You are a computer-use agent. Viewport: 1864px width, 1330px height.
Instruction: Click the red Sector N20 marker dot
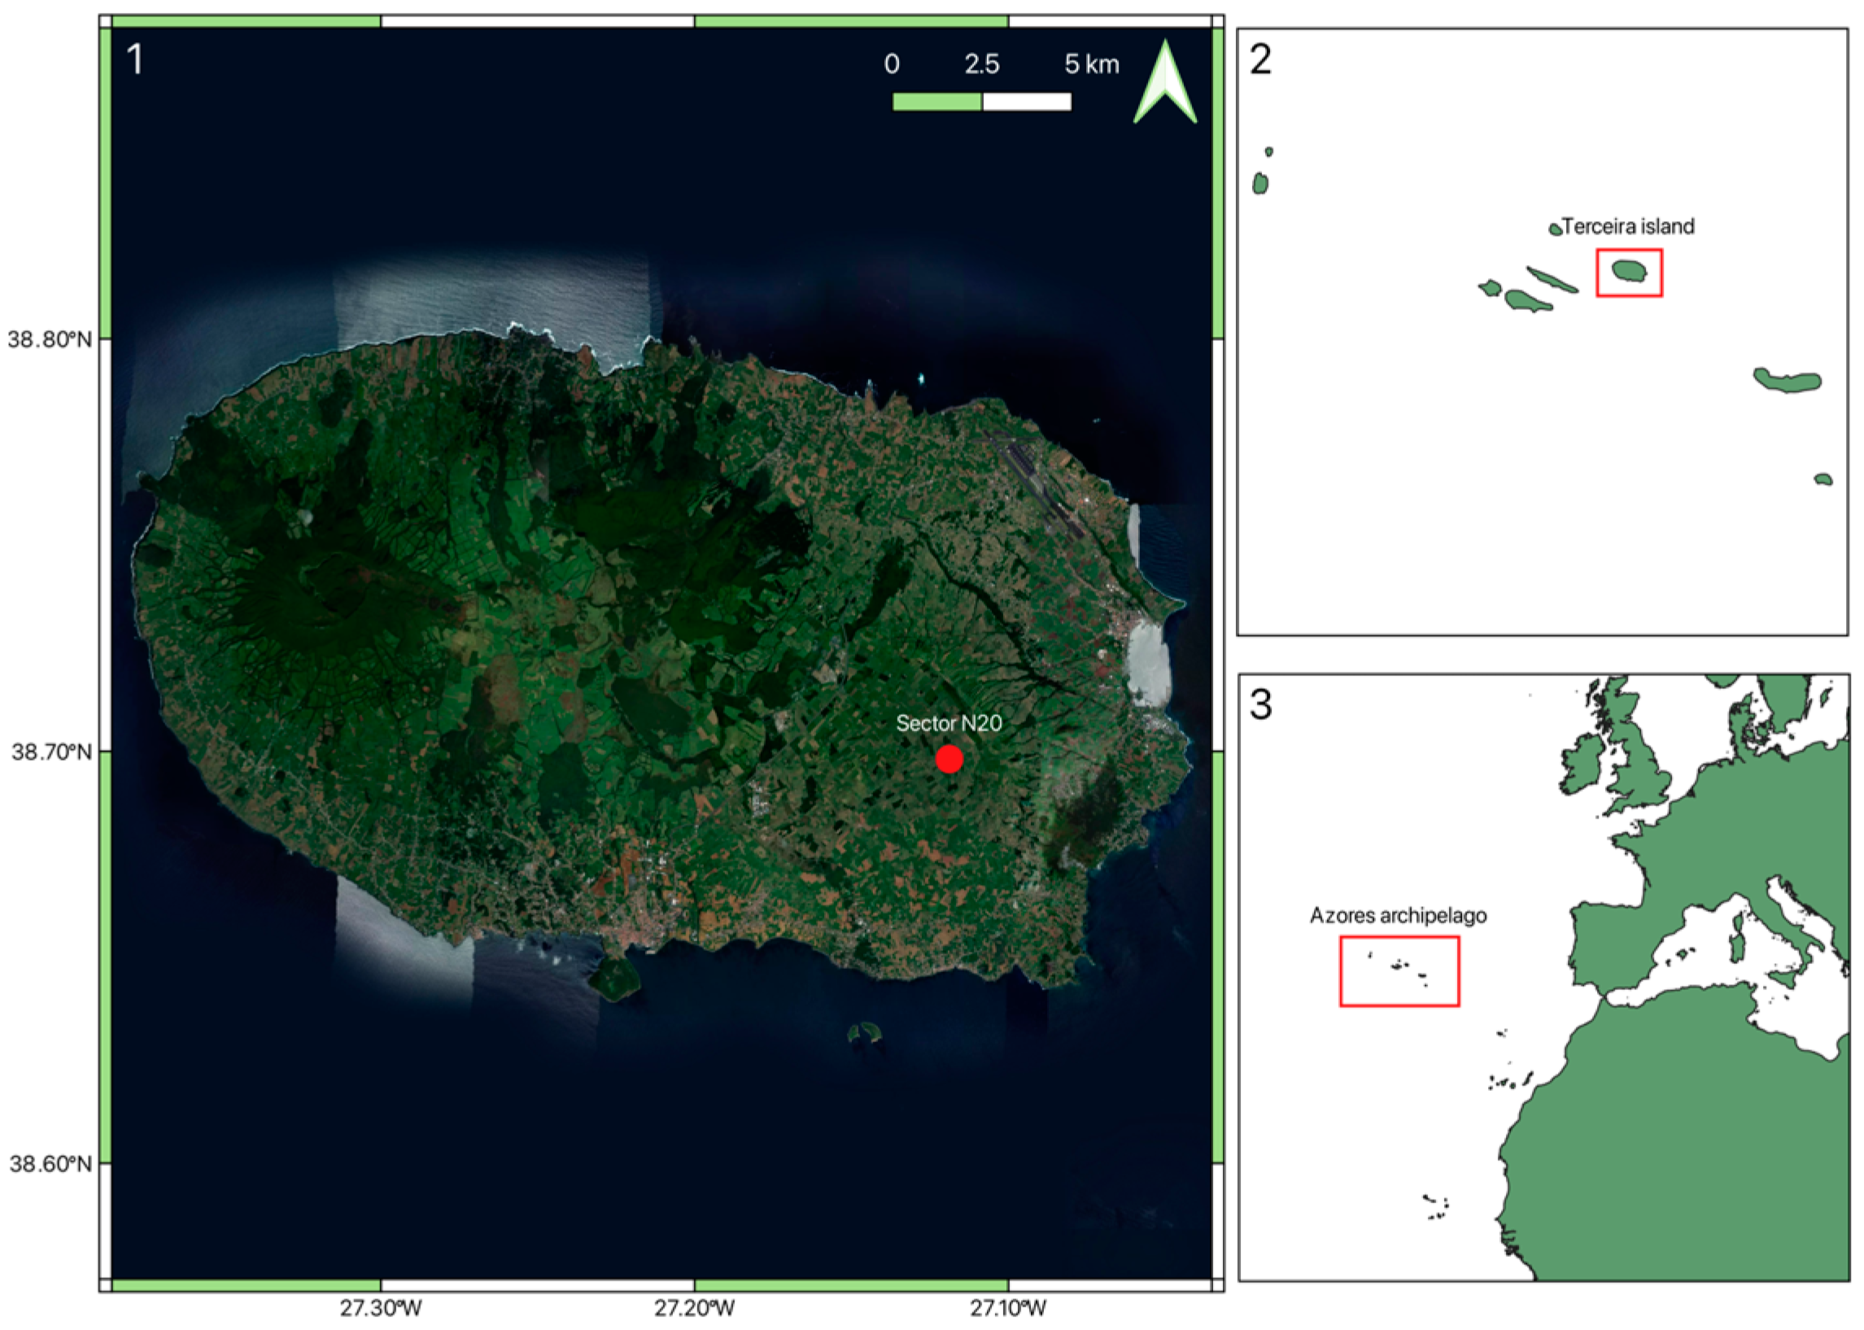pos(949,759)
